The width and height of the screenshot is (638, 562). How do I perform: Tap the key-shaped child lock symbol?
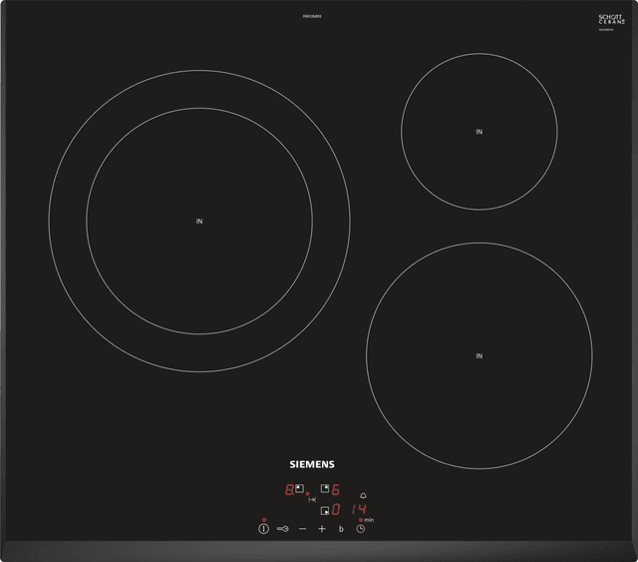pyautogui.click(x=283, y=529)
